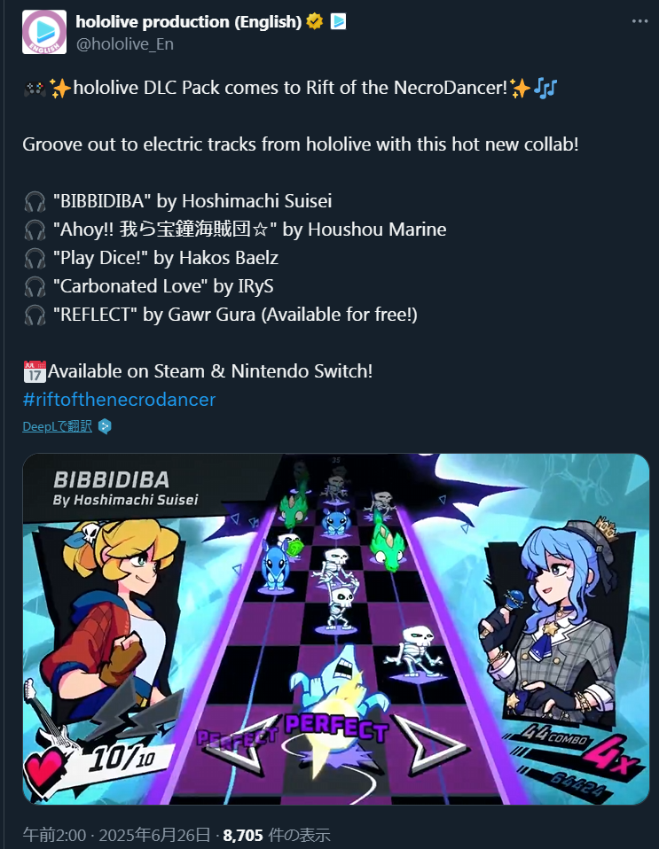Click the headphones icon beside Carbonated Love
Viewport: 659px width, 849px height.
(35, 286)
